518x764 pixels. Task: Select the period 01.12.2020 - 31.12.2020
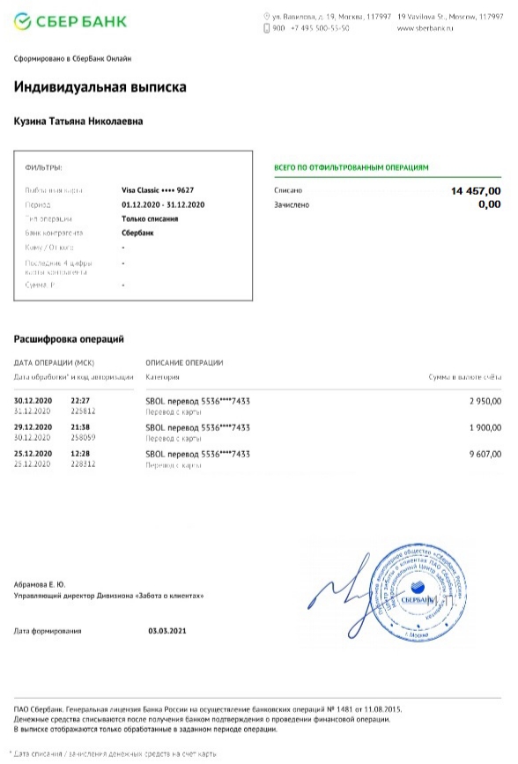pos(163,204)
